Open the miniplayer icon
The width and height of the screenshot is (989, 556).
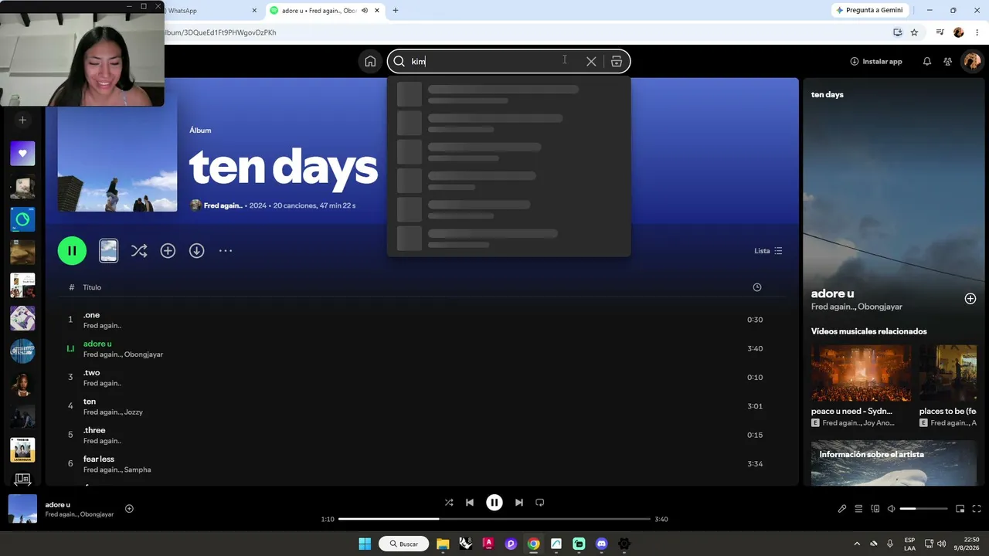pos(960,509)
